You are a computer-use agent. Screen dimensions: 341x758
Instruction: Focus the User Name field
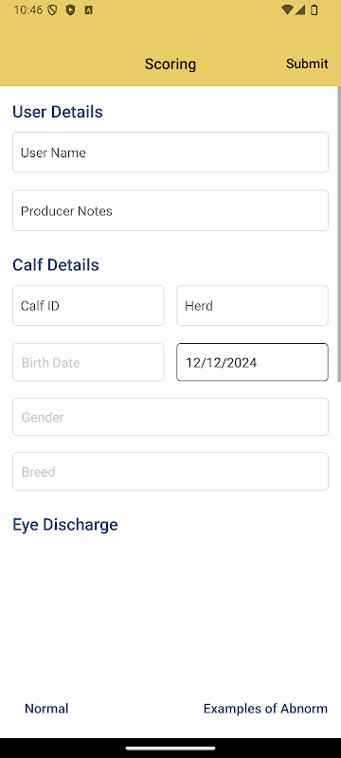click(x=170, y=153)
